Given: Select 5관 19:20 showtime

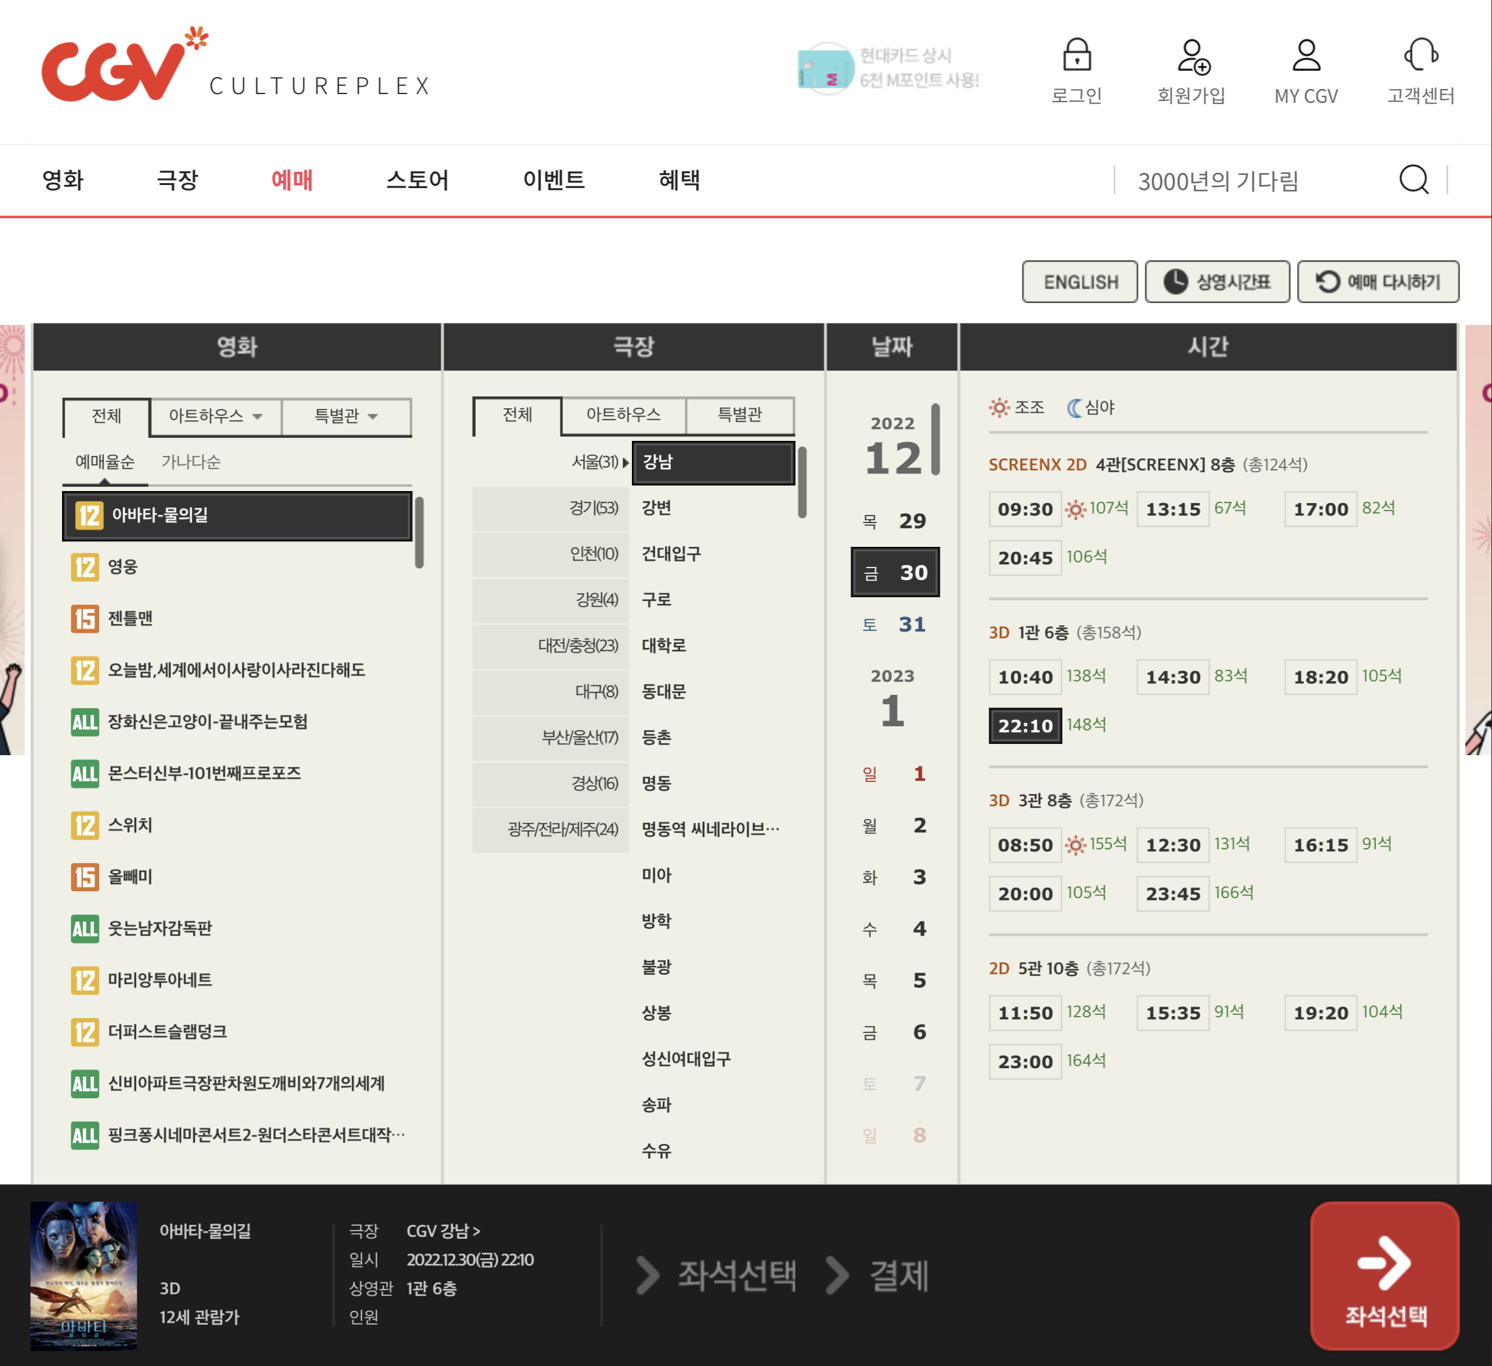Looking at the screenshot, I should point(1320,1013).
